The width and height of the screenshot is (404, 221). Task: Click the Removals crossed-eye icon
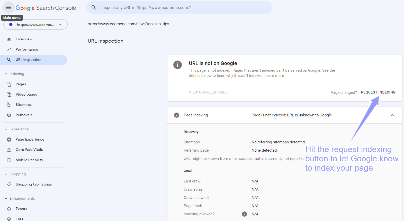coord(9,115)
